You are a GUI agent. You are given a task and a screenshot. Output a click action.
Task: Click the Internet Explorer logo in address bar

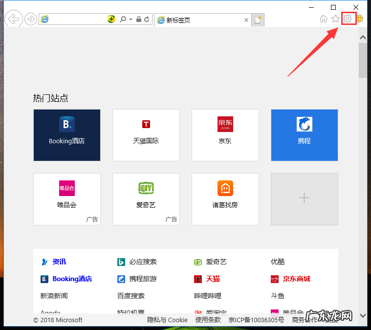tap(44, 19)
